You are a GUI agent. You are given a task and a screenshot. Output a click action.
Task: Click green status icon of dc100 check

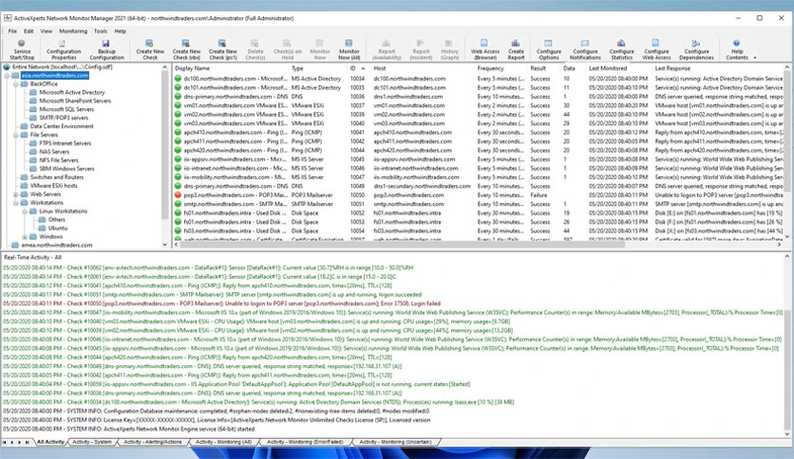coord(178,79)
